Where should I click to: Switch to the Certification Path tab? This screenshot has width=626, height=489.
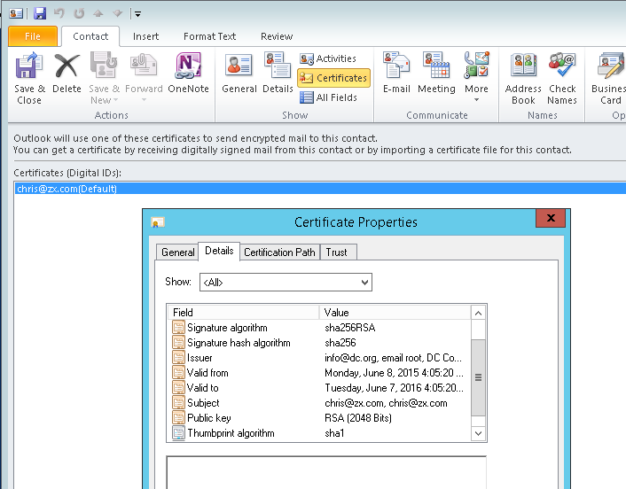[x=279, y=252]
